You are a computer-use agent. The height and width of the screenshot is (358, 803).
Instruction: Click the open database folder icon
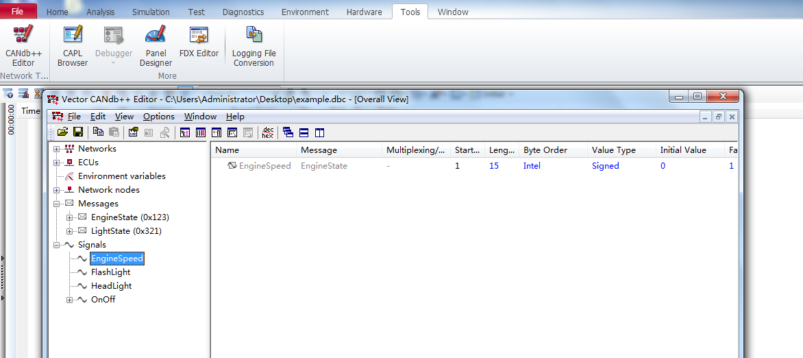[x=62, y=132]
